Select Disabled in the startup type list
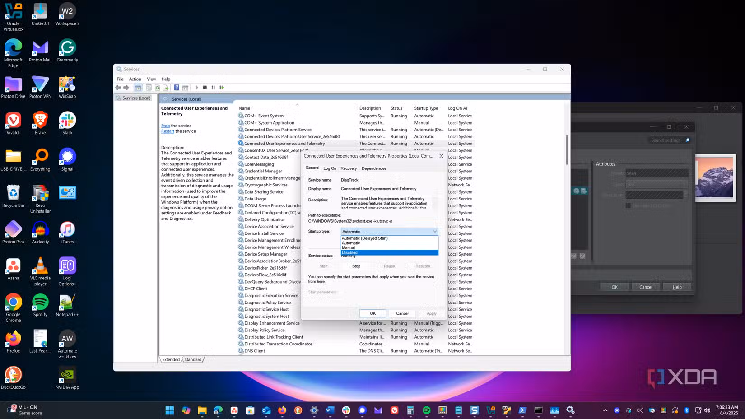Viewport: 745px width, 419px height. coord(389,252)
